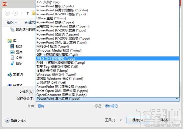Image resolution: width=183 pixels, height=129 pixels.
Task: Click 新建文件夹 button
Action: (x=30, y=22)
